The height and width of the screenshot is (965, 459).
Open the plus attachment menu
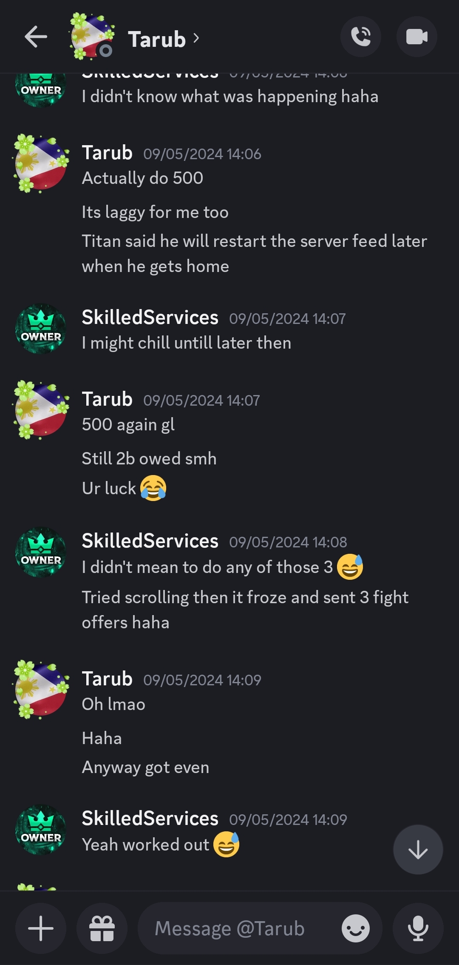[x=41, y=928]
